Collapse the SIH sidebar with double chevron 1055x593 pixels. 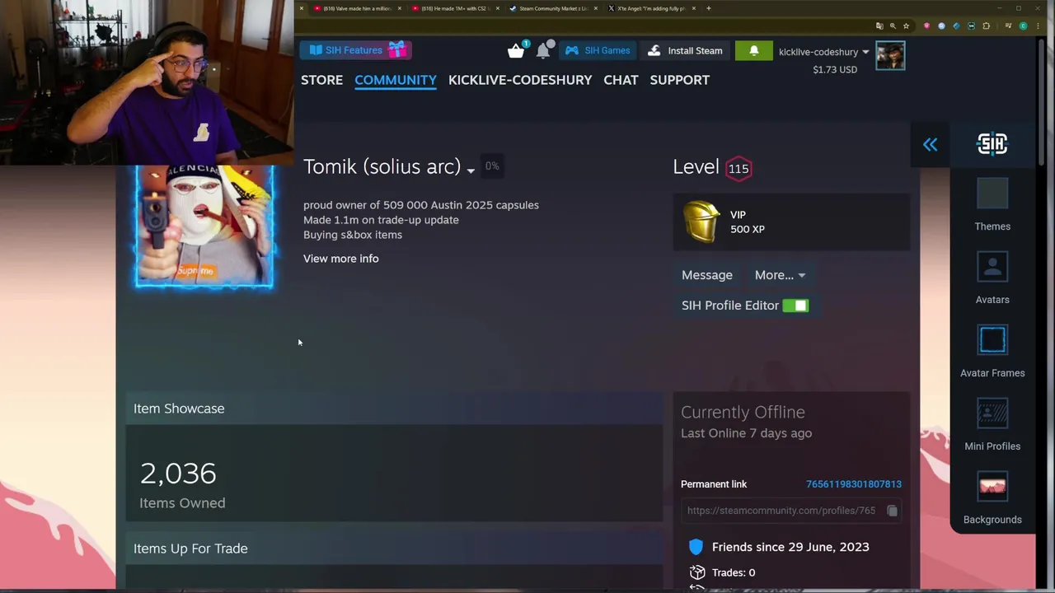click(930, 145)
